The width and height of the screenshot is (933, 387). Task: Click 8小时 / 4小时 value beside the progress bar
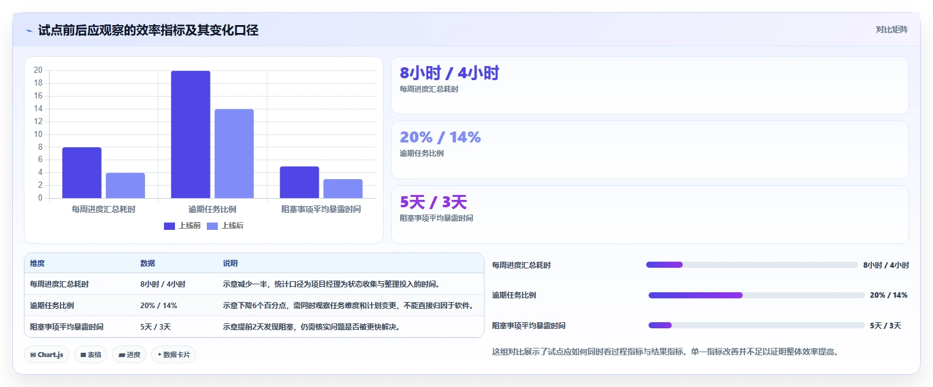click(x=886, y=265)
